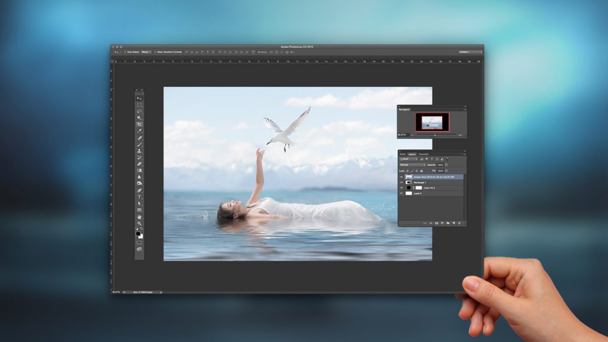
Task: Expand the Auto-Select Group dropdown
Action: [145, 52]
